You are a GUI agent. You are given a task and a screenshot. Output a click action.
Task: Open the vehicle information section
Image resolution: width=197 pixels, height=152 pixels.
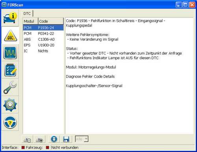10,18
